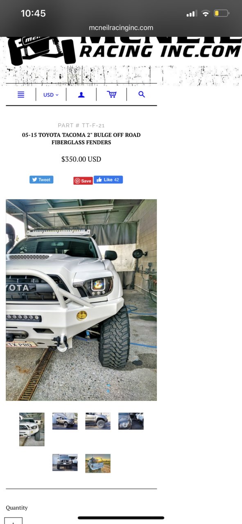Save product to Pinterest
Viewport: 242px width, 524px height.
click(83, 181)
